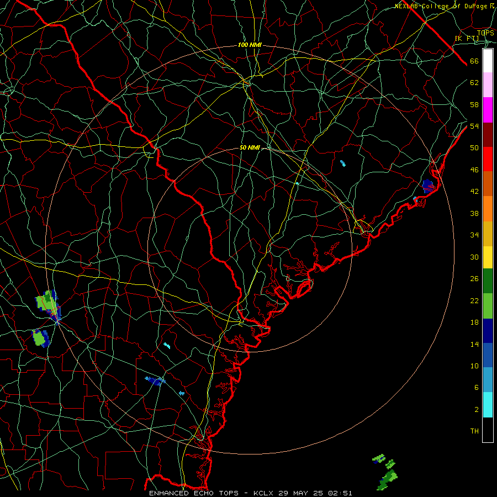Click the light blue band near 6
Image resolution: width=497 pixels, height=497 pixels.
pos(488,380)
